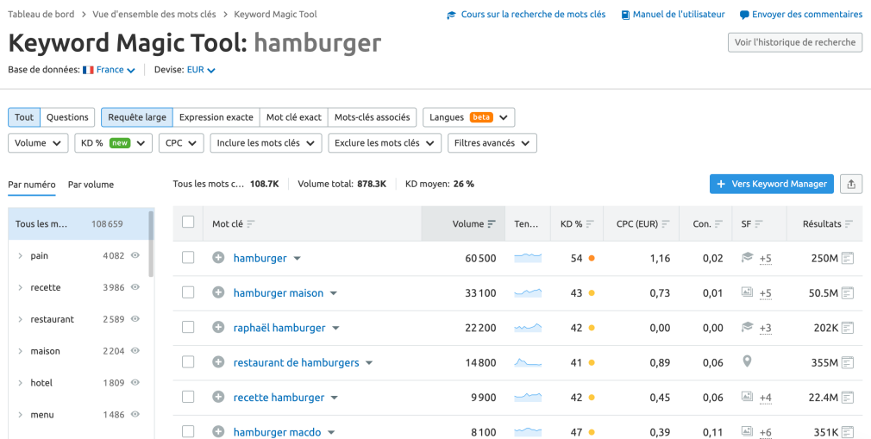
Task: Add 'raphaël hamburger' via plus icon
Action: coord(218,327)
